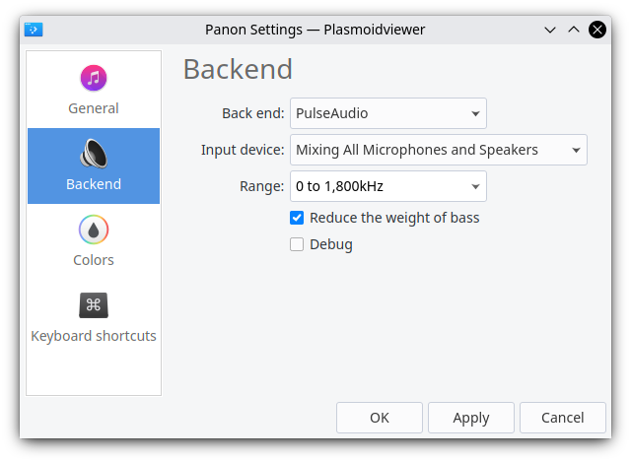Click the Cancel button
Viewport: 631px width, 462px height.
tap(563, 418)
